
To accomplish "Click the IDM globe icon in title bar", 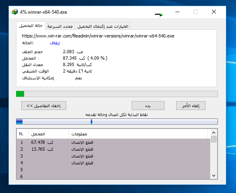I will coord(15,12).
